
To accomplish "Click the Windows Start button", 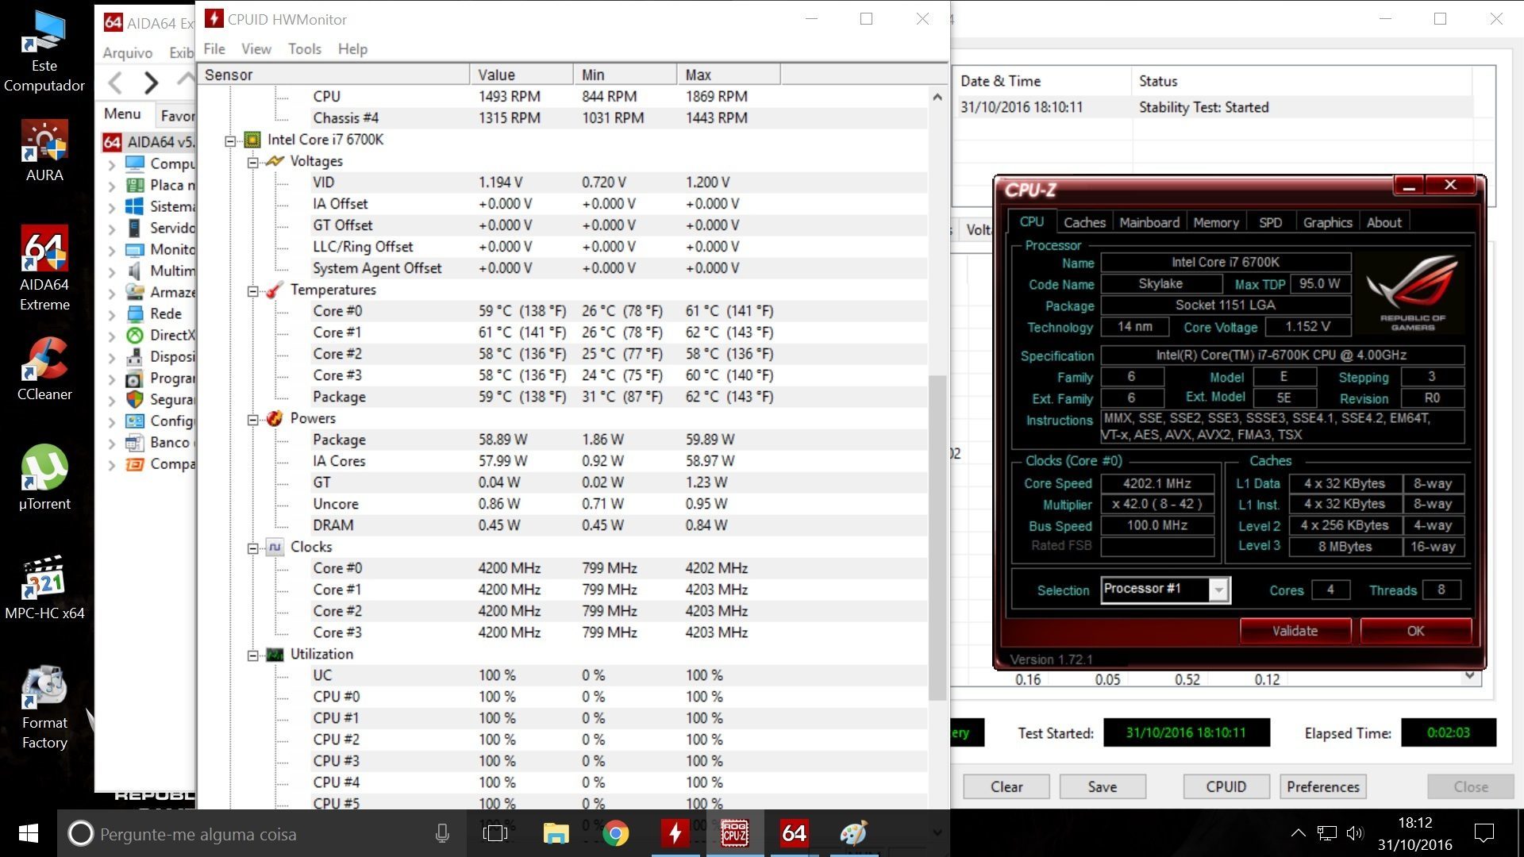I will pos(29,833).
